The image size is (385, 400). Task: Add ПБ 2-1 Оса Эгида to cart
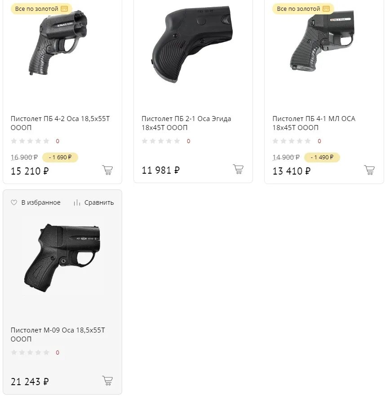point(238,169)
